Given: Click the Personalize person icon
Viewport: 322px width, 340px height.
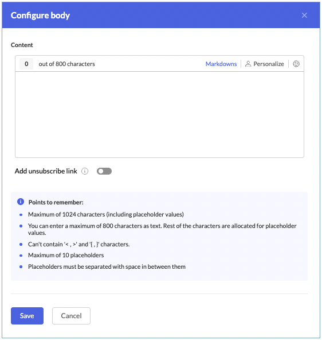Looking at the screenshot, I should 248,64.
